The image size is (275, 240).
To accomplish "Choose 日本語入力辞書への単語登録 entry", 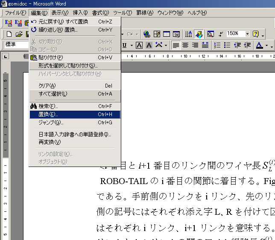I will (x=75, y=135).
